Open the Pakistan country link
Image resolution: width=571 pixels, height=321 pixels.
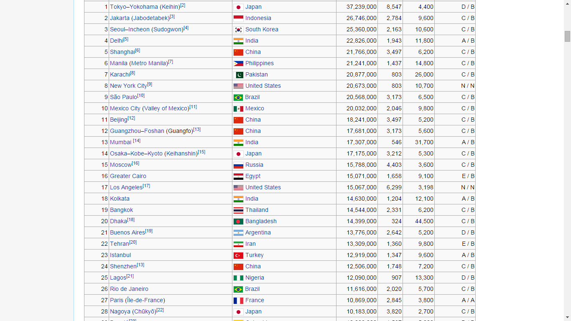point(257,75)
